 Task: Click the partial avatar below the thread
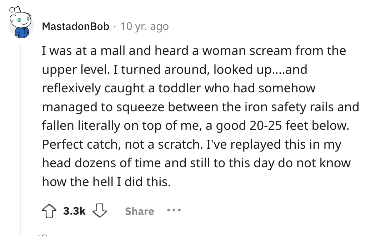tap(43, 235)
